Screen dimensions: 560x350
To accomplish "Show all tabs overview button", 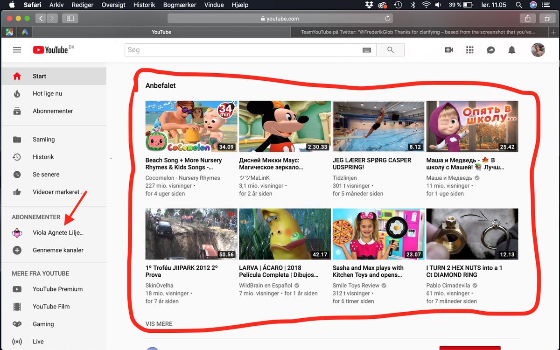I will point(547,19).
